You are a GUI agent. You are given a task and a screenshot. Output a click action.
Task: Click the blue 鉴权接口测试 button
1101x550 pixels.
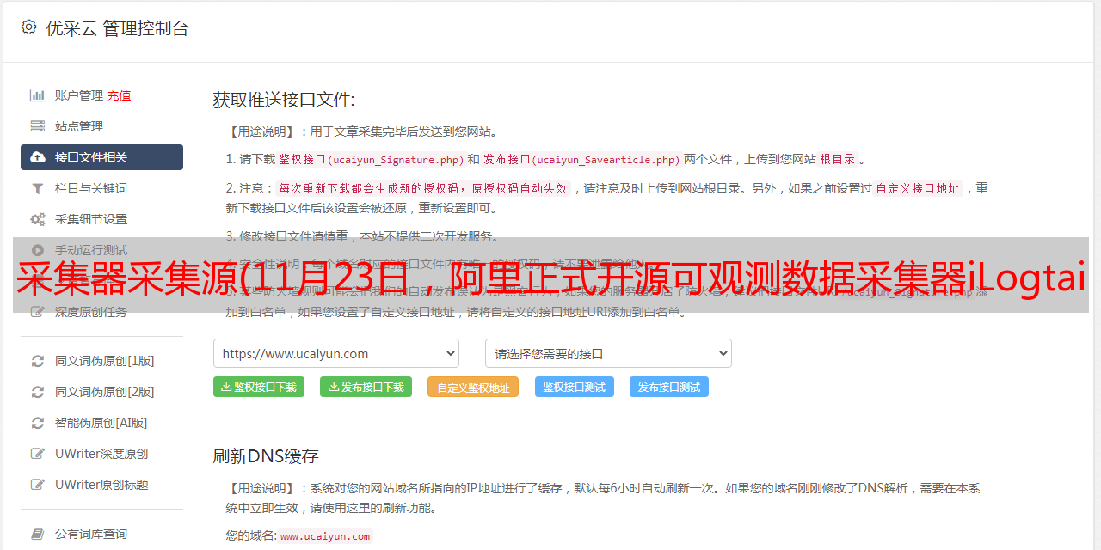click(575, 387)
